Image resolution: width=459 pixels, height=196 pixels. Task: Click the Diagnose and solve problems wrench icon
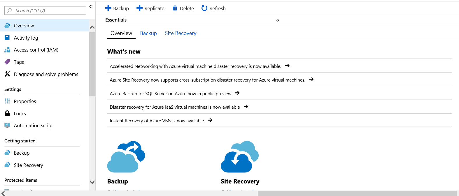[x=7, y=74]
